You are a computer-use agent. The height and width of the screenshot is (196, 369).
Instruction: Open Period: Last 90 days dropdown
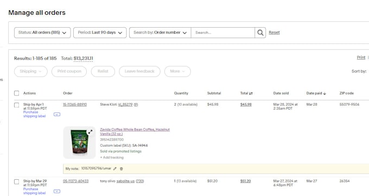coord(100,33)
